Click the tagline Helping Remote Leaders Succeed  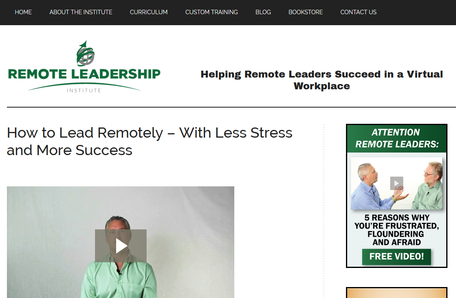[x=322, y=80]
